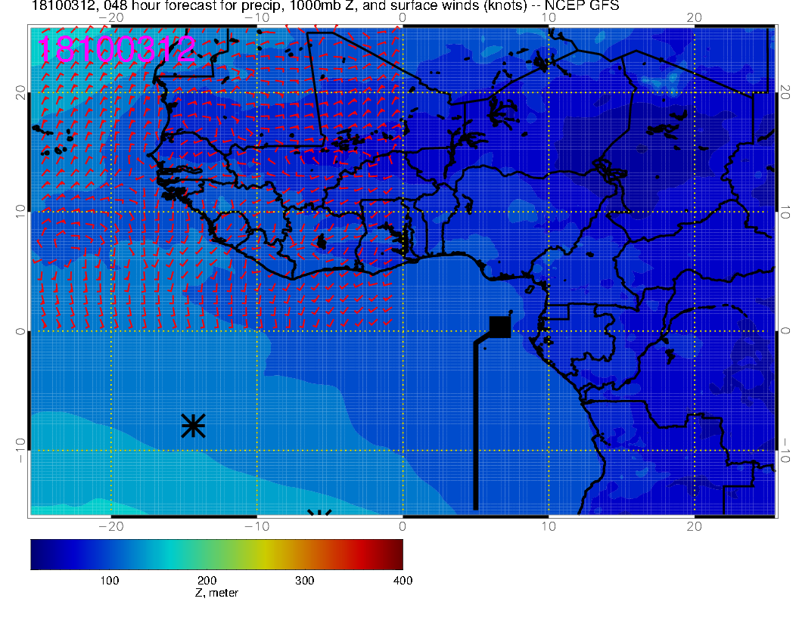The height and width of the screenshot is (617, 799).
Task: Click the 100 tick label under the colorbar
Action: (110, 580)
